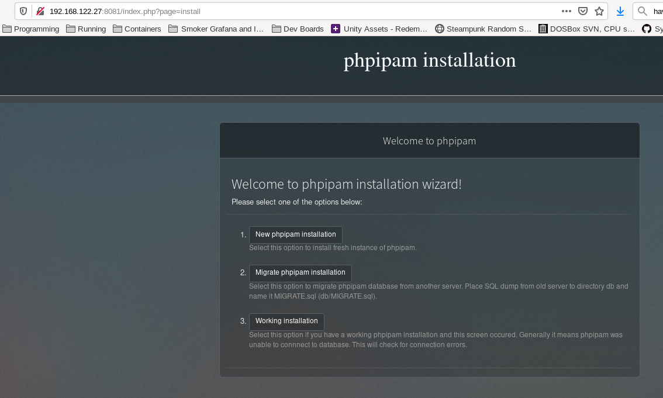The image size is (663, 398).
Task: Open the Unity Assets bookmark
Action: [x=379, y=29]
